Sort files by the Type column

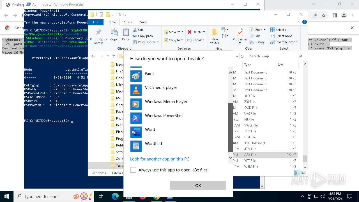pyautogui.click(x=259, y=65)
